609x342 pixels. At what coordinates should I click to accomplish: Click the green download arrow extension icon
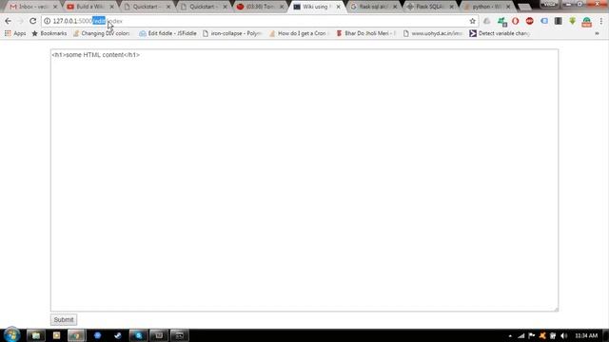573,21
